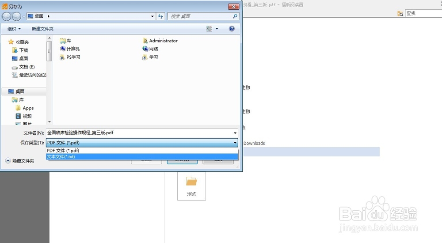
Task: Click the find icon beside 查找 in Foxit
Action: [400, 14]
